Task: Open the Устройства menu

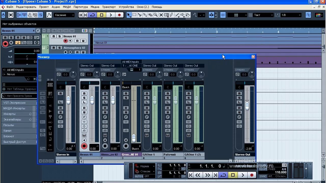Action: (x=126, y=7)
